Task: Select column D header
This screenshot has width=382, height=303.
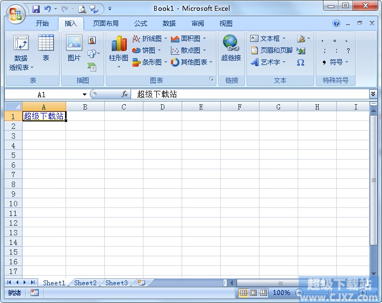Action: pyautogui.click(x=162, y=107)
